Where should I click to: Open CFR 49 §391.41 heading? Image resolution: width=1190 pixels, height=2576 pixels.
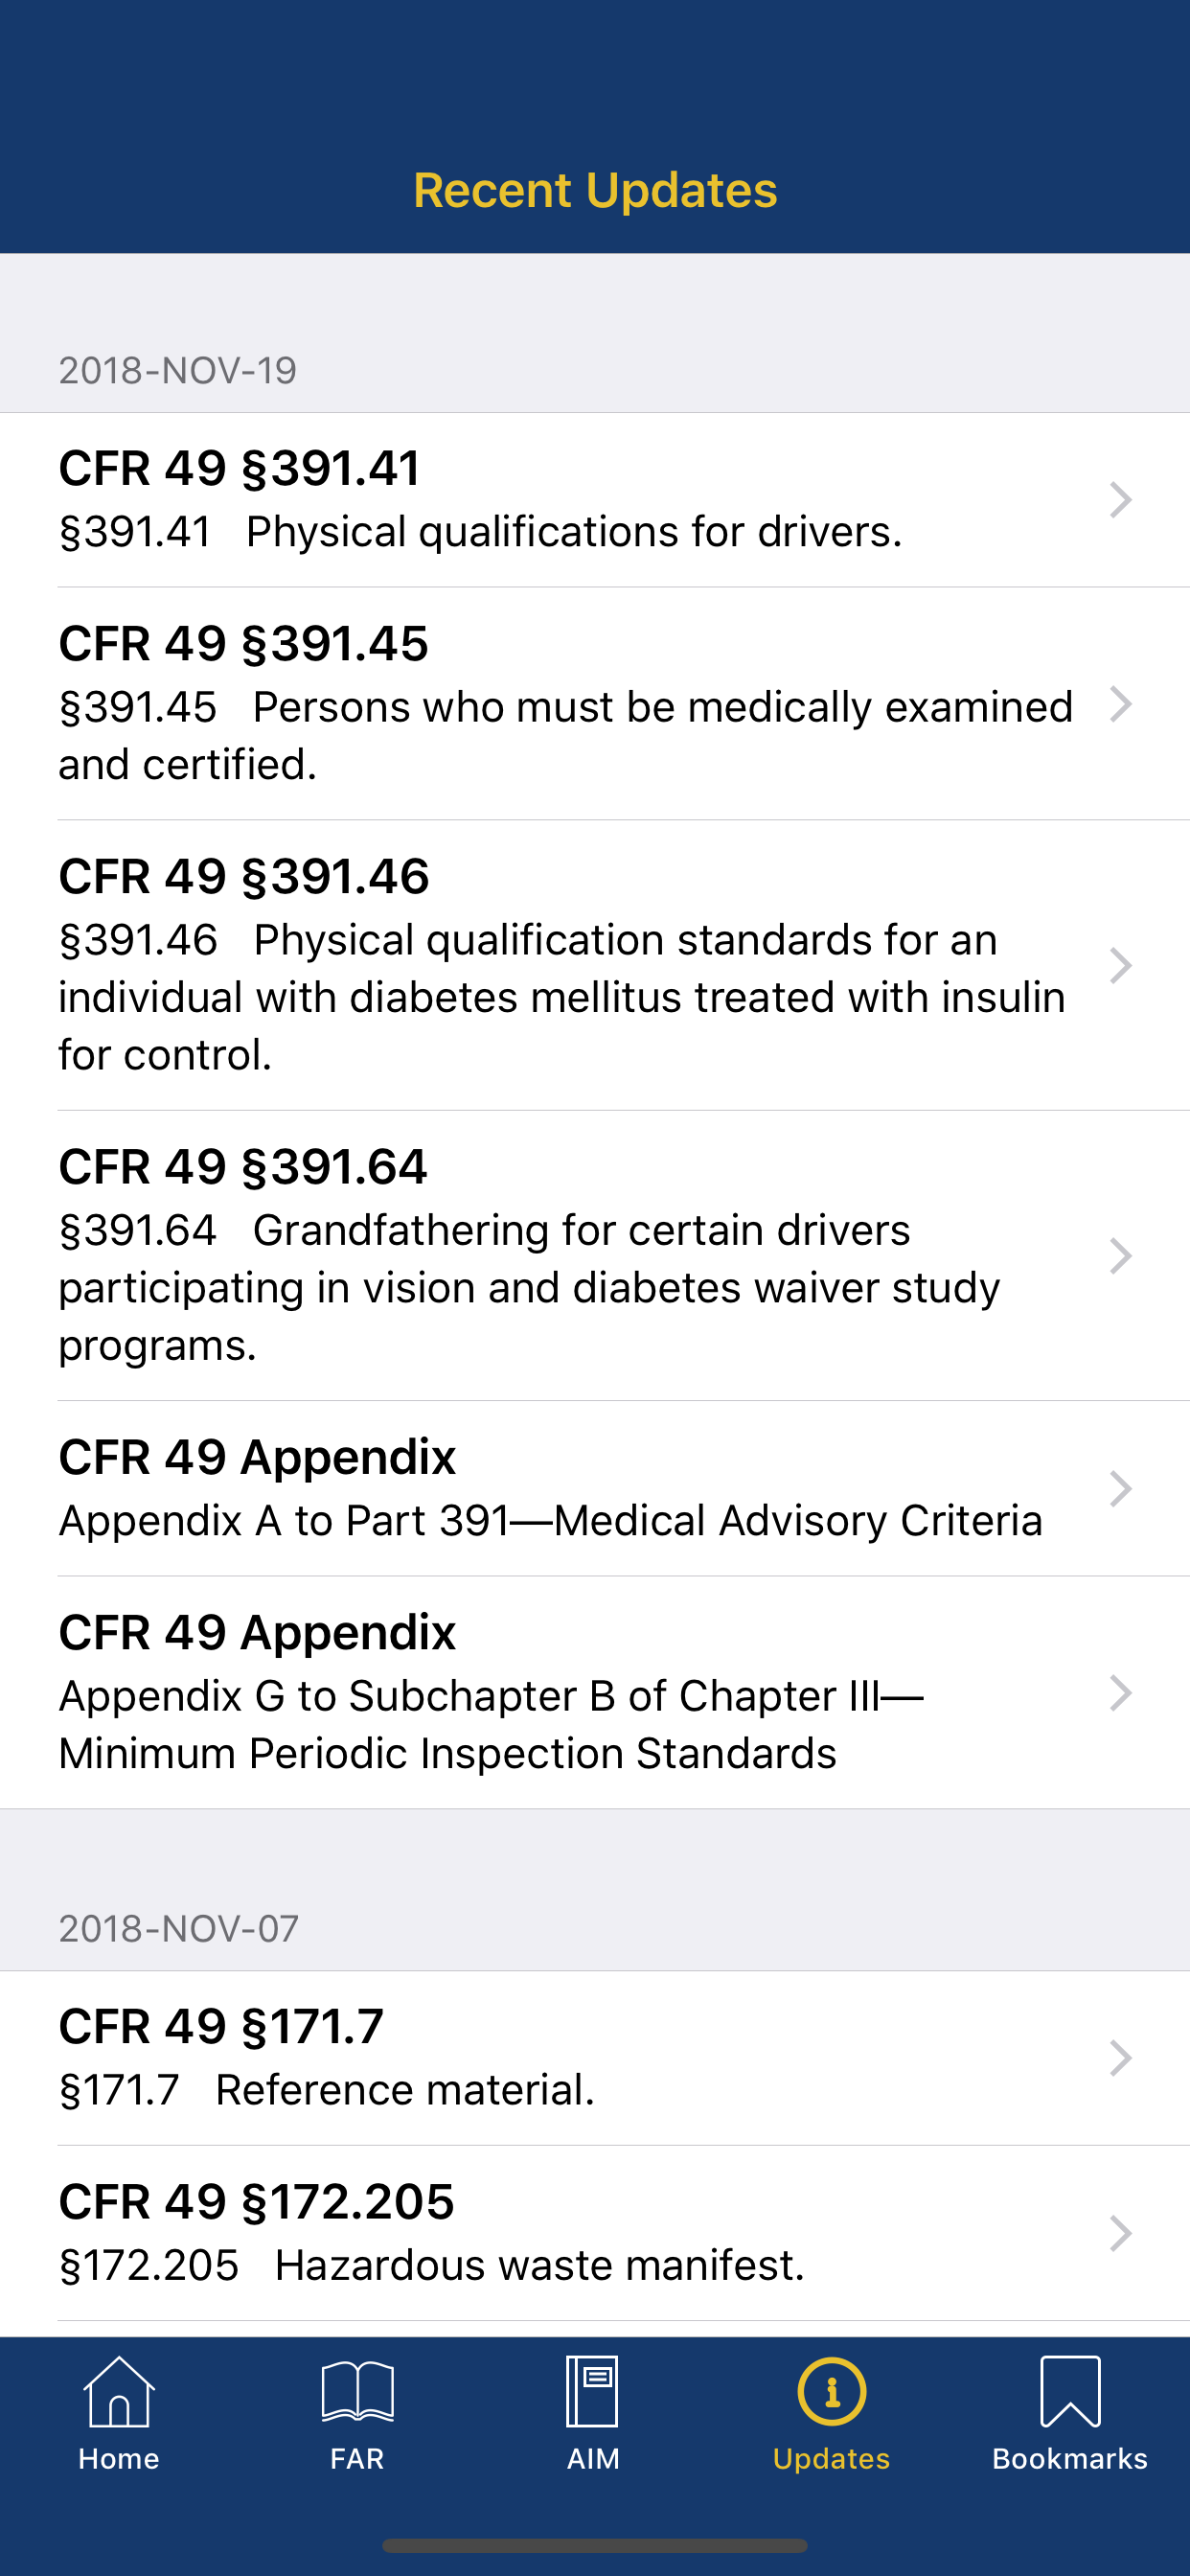pos(240,468)
